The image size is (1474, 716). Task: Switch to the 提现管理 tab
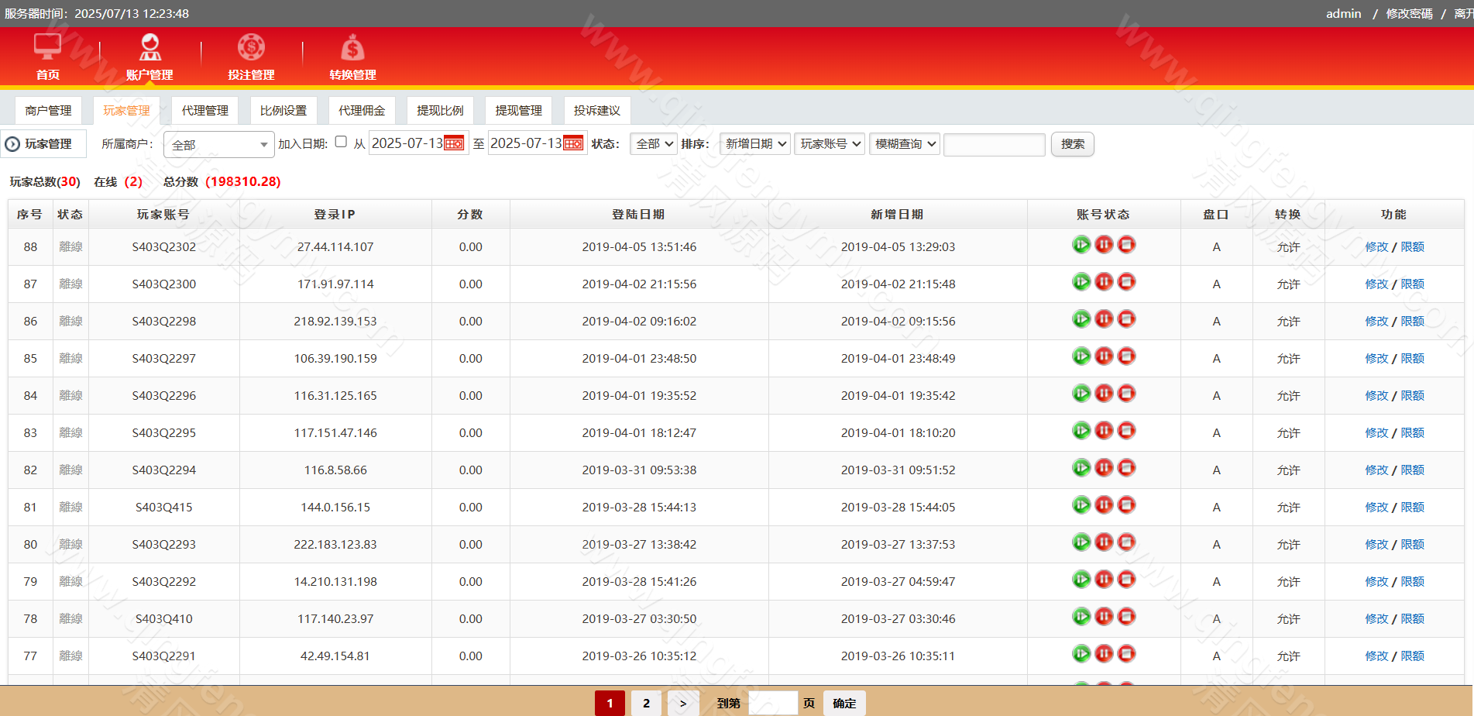518,111
